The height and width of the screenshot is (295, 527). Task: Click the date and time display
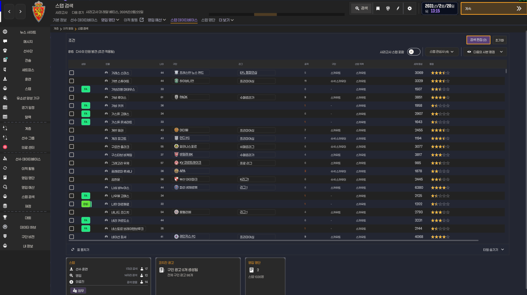coord(440,8)
